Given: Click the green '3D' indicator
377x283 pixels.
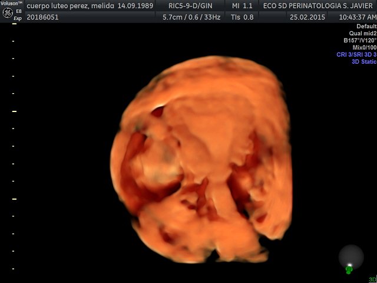Looking at the screenshot, I should 372,279.
